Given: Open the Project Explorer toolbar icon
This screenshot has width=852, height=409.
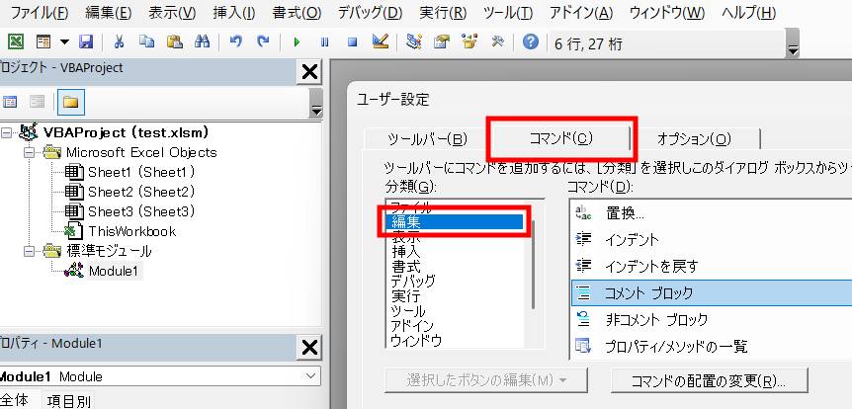Looking at the screenshot, I should 414,41.
